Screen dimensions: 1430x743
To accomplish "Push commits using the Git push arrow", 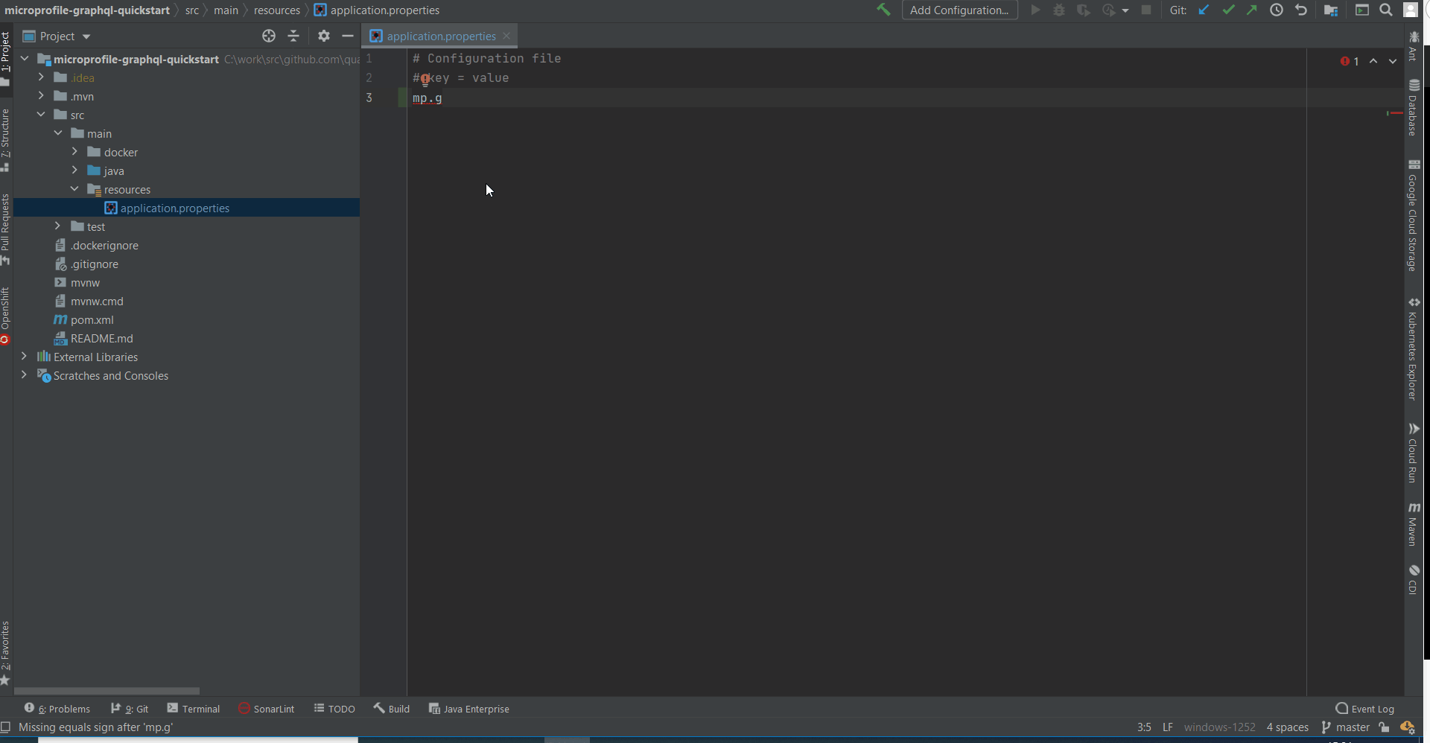I will click(1253, 10).
